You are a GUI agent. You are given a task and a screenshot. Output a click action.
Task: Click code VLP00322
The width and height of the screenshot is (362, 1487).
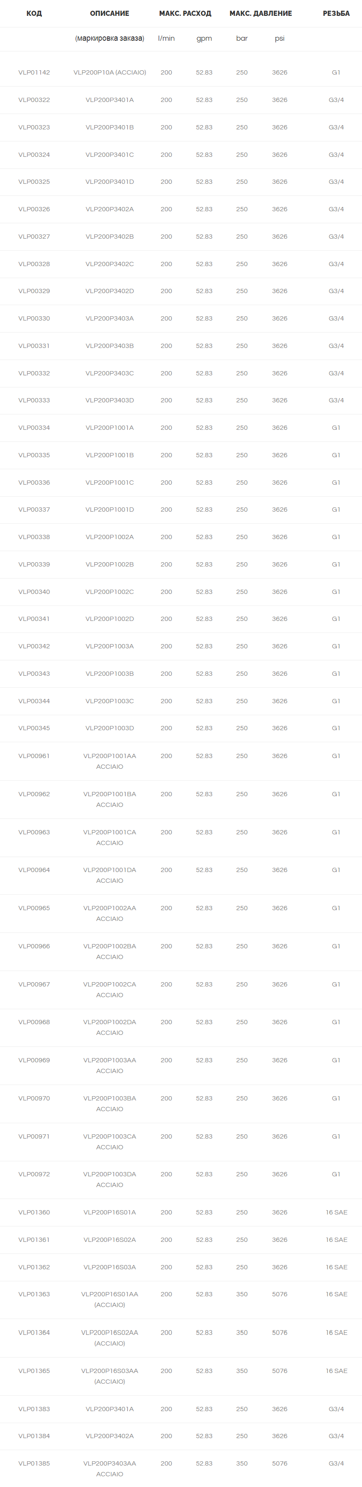(34, 100)
